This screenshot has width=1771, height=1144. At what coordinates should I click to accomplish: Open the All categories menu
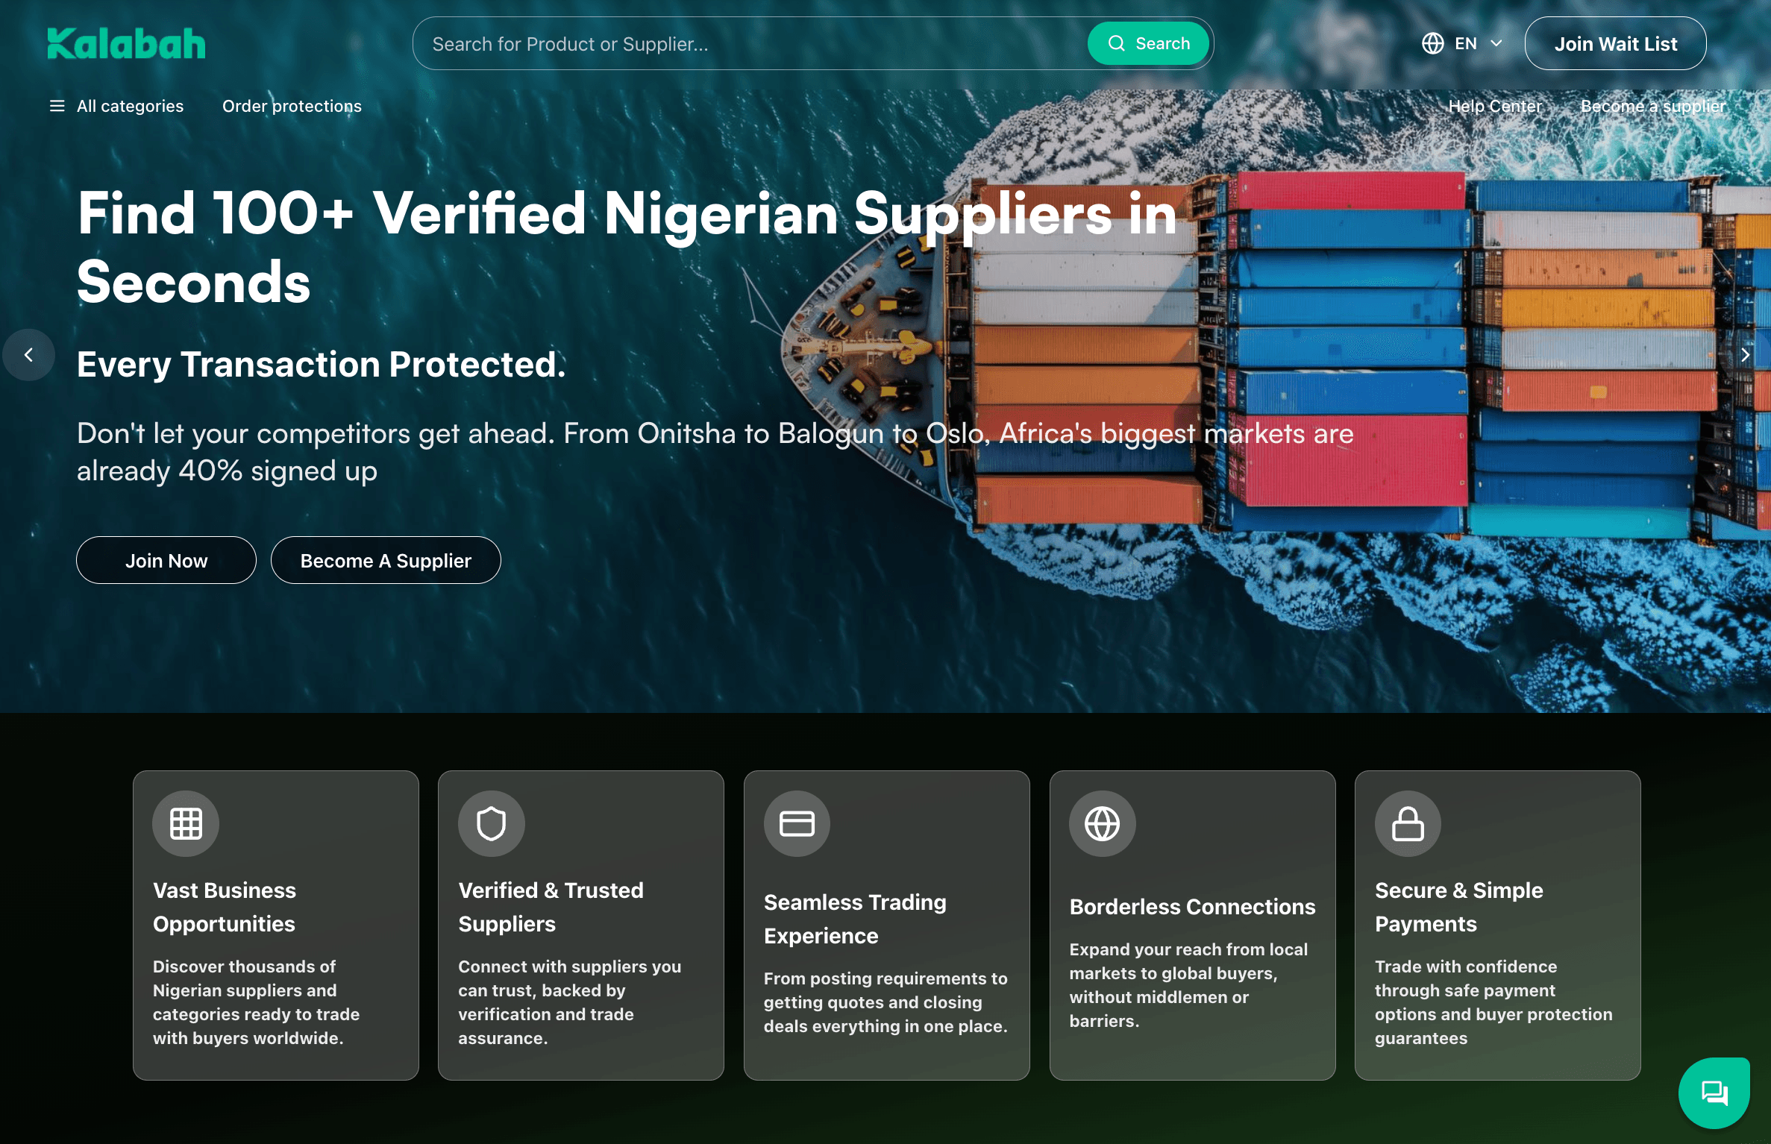click(x=130, y=106)
